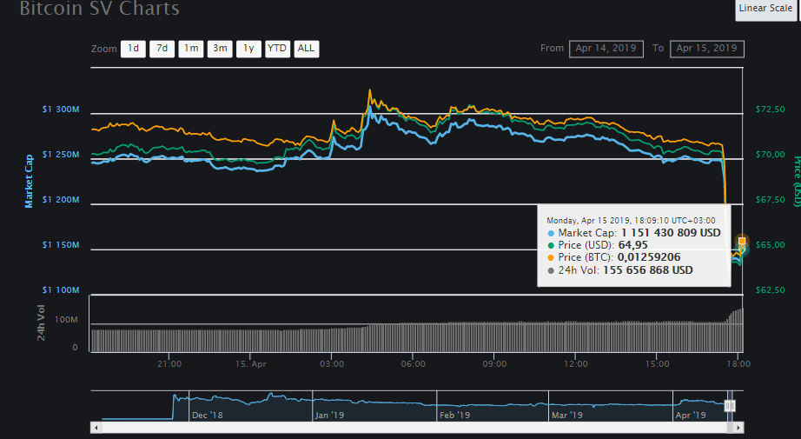Viewport: 801px width, 439px height.
Task: Click the $70,00 price axis label
Action: click(771, 155)
